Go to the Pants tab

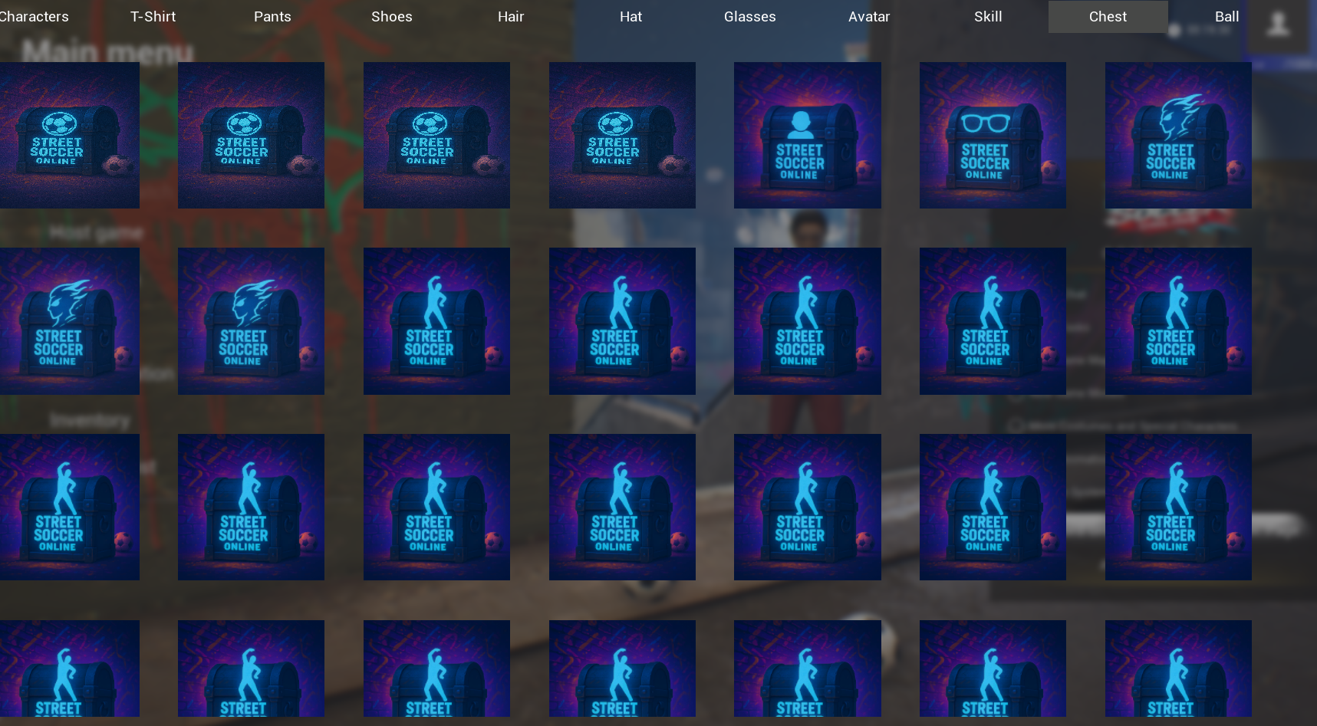[x=272, y=17]
